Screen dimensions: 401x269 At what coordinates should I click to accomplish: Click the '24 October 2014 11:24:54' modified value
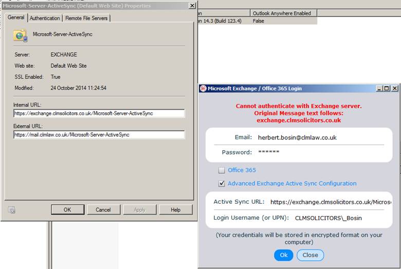click(x=78, y=88)
